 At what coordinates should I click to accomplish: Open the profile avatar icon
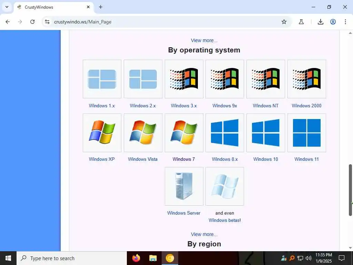333,22
